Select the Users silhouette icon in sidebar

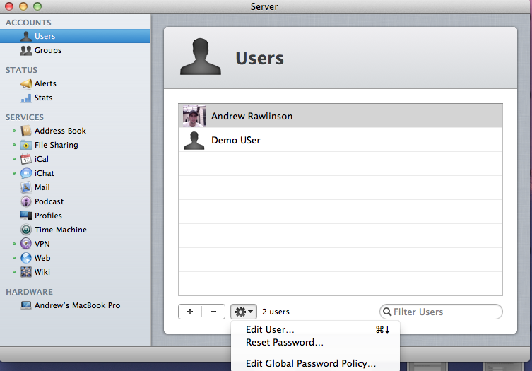(x=25, y=36)
